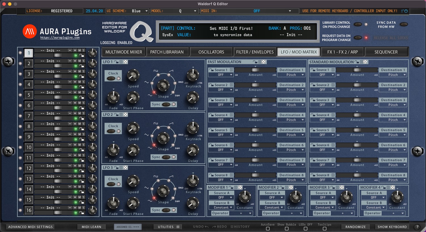Click the Show Keyboard button
The width and height of the screenshot is (426, 232).
[392, 227]
